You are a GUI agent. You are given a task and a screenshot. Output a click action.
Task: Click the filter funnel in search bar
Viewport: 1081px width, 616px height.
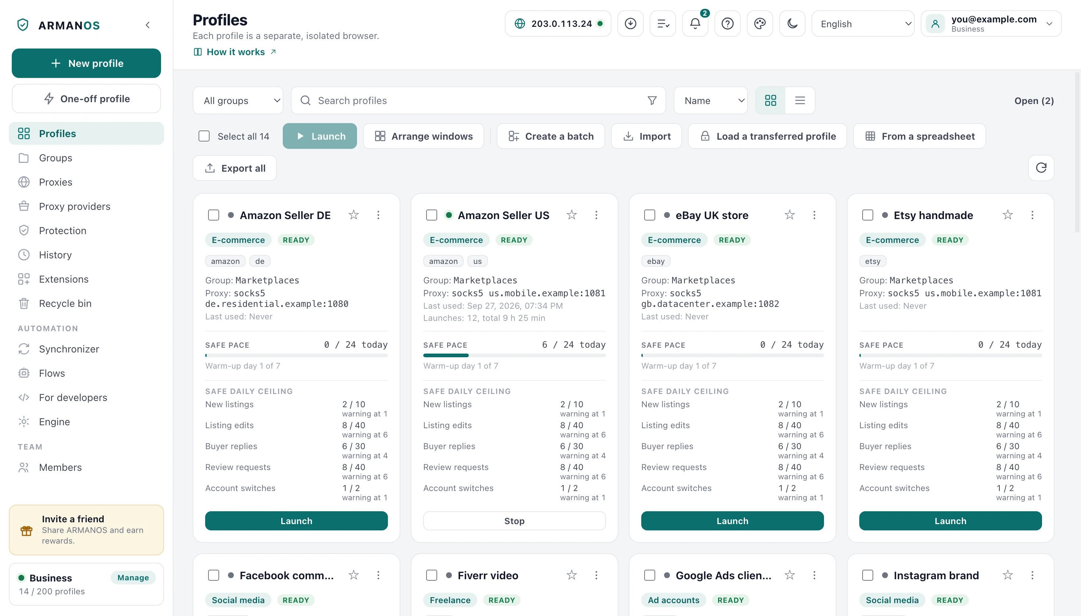click(x=652, y=100)
